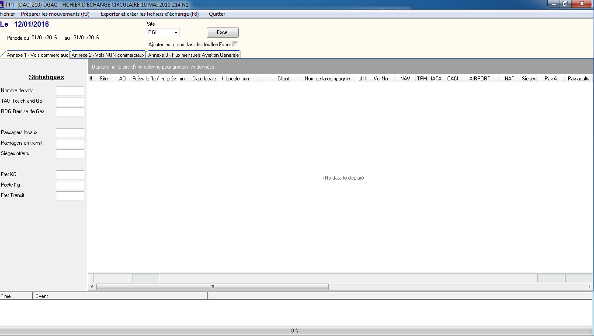Viewport: 594px width, 336px height.
Task: Open Préparer les mouvements (F3) menu
Action: 55,14
